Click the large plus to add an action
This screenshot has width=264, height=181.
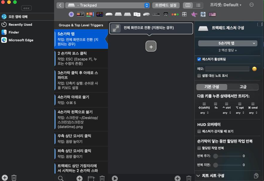point(151,46)
